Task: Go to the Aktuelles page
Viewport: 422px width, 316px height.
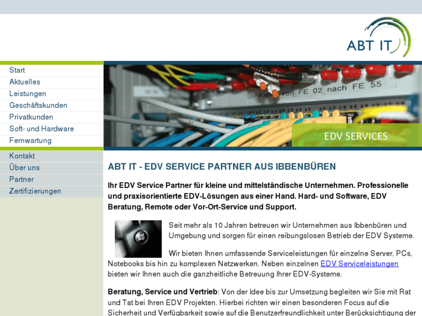Action: 52,82
